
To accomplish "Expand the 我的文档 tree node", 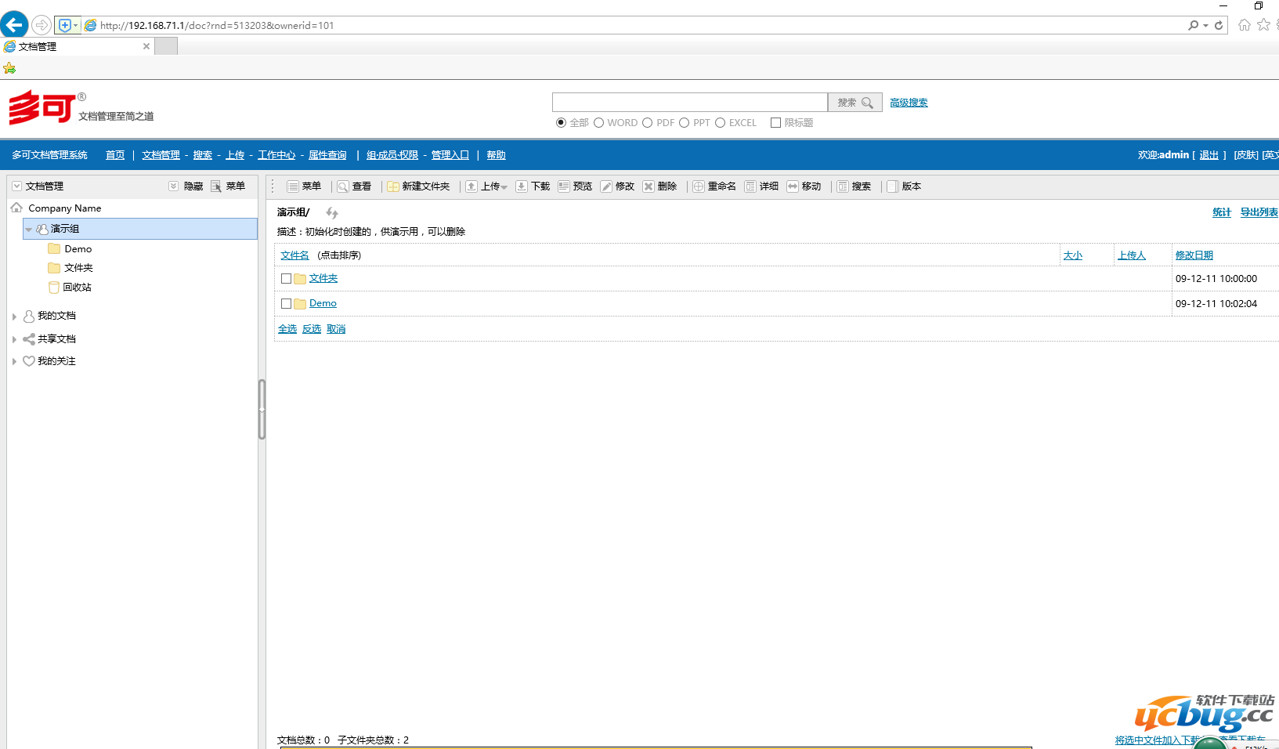I will (14, 317).
